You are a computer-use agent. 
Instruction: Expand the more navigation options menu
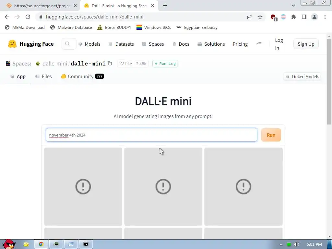pyautogui.click(x=258, y=44)
